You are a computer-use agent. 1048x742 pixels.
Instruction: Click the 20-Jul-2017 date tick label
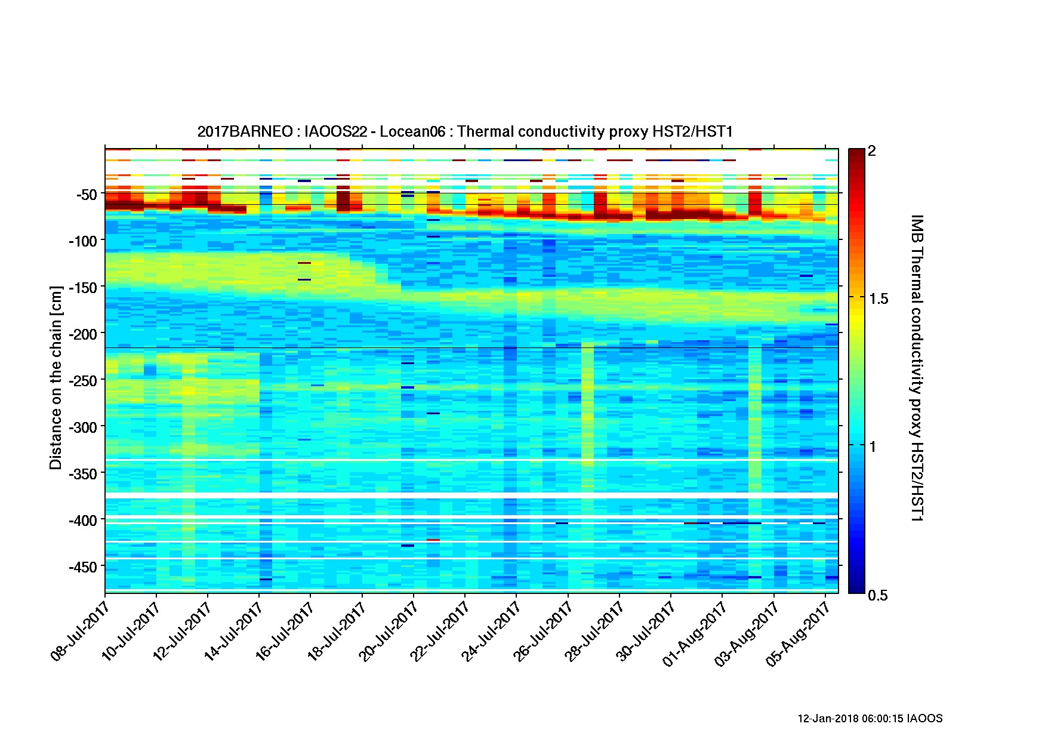tap(388, 630)
